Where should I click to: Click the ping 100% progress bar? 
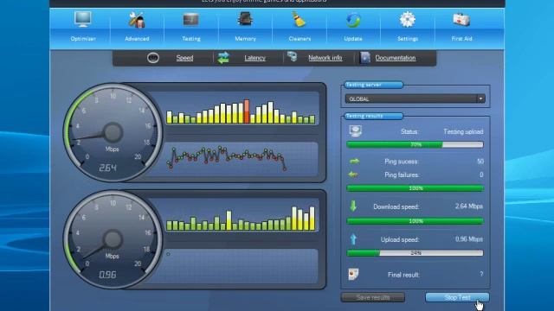(x=415, y=188)
